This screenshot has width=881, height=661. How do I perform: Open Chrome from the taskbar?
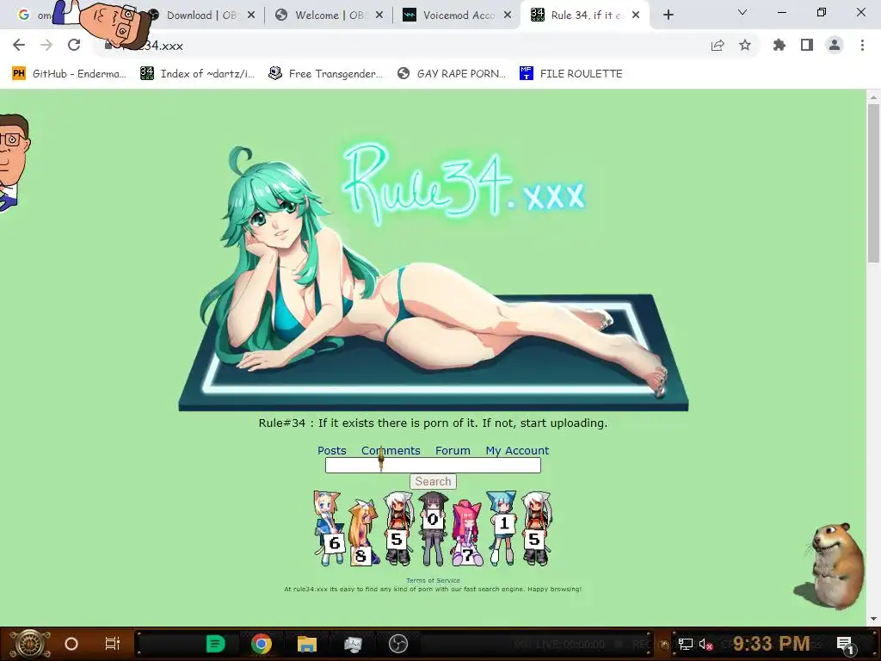(262, 644)
